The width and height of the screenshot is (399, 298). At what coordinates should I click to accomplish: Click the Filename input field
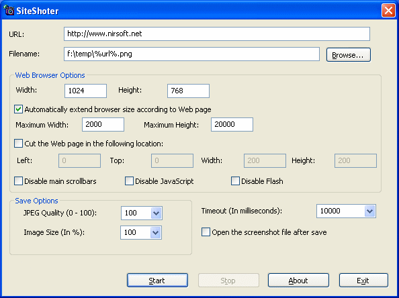191,54
